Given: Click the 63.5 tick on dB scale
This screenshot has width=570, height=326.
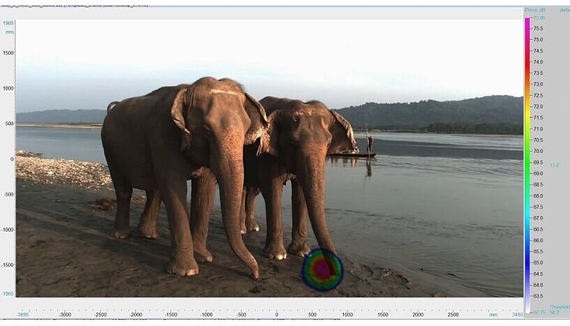Looking at the screenshot, I should [538, 296].
